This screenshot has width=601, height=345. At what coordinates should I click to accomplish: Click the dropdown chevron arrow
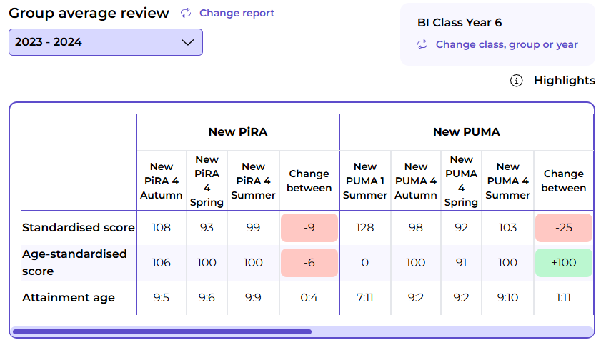(188, 42)
